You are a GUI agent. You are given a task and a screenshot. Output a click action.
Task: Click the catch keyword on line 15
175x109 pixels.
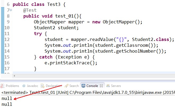tap(46, 57)
